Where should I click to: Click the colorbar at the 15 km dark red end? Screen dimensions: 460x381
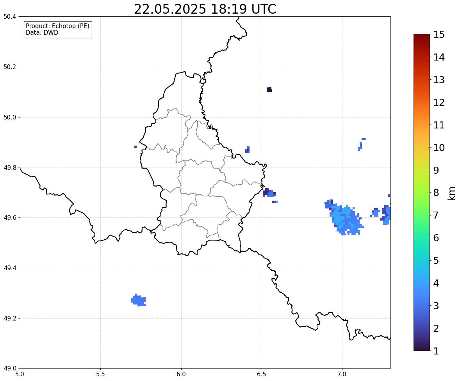422,36
